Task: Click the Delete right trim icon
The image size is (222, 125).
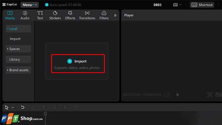Action: [x=65, y=107]
